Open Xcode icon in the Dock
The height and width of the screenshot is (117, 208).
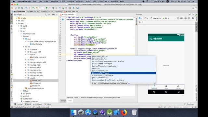click(117, 112)
